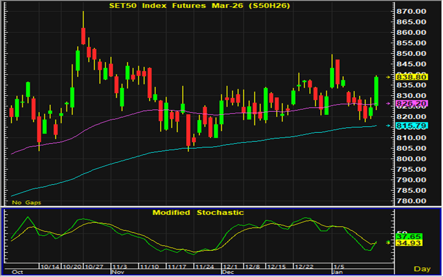Select the Nov month label on axis

coord(118,271)
